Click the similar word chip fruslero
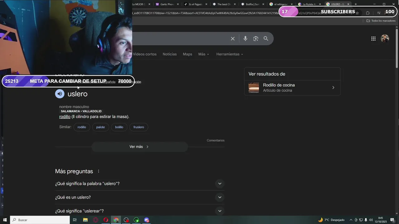This screenshot has height=224, width=399. [139, 127]
